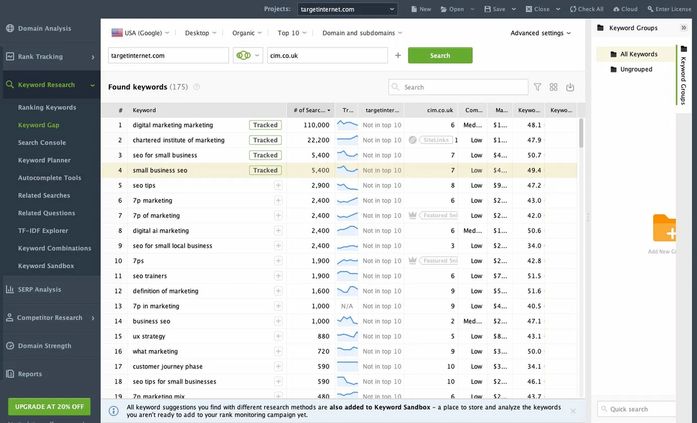Expand Advanced settings
697x423 pixels.
click(x=541, y=33)
